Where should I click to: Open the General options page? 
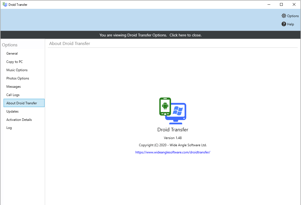(x=24, y=54)
